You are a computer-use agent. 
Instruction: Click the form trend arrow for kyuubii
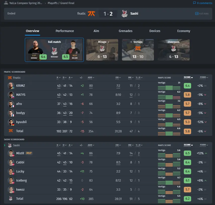205,122
